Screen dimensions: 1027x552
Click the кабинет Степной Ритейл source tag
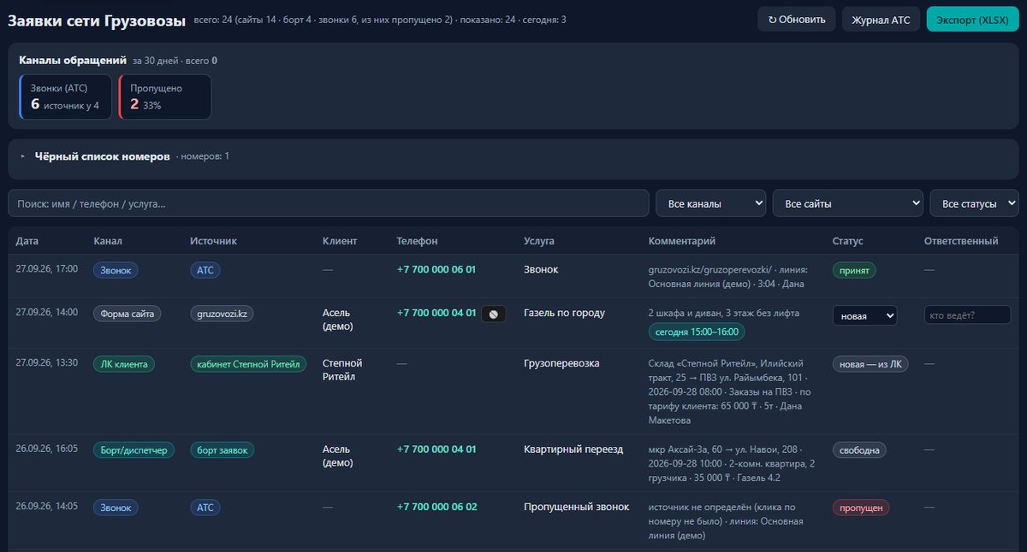coord(248,364)
